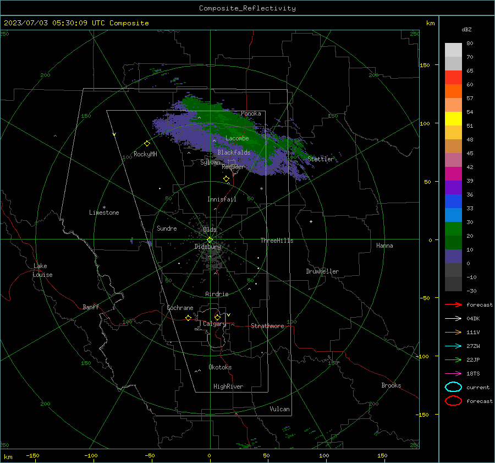Click the Hanna city label

click(x=384, y=246)
